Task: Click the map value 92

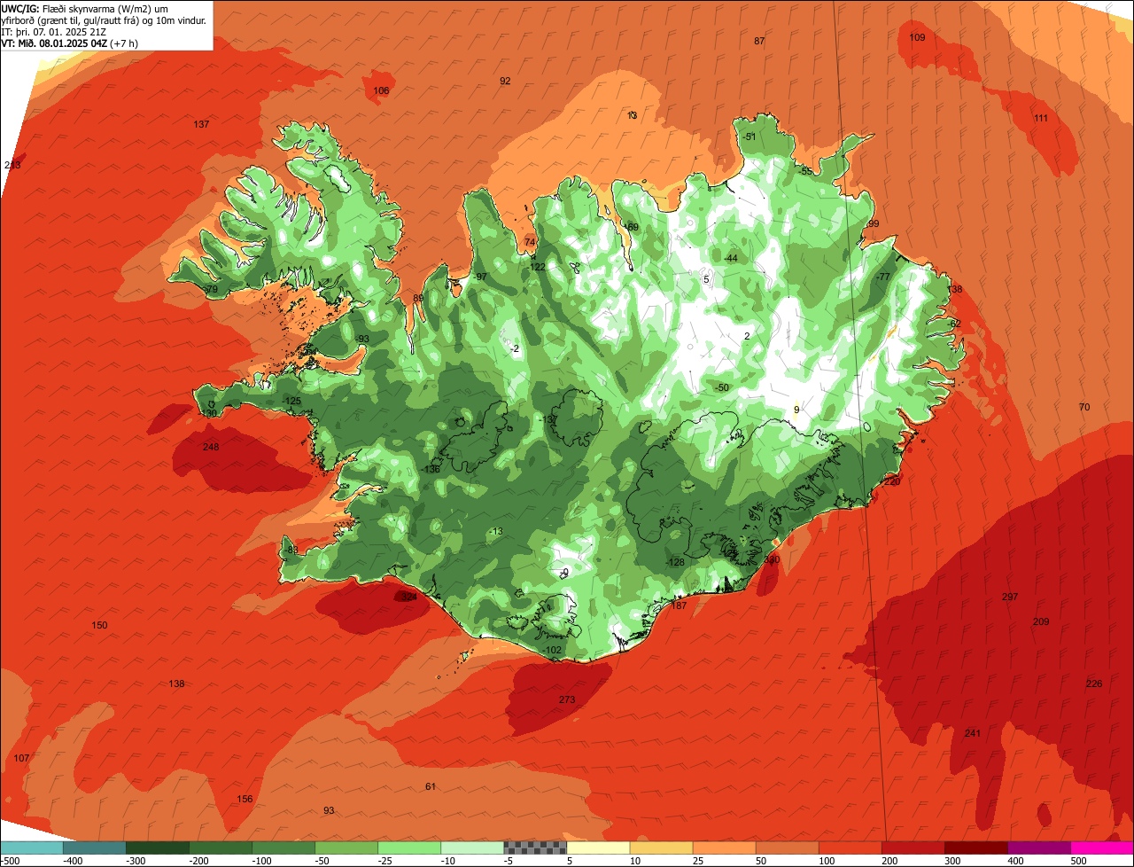Action: pyautogui.click(x=505, y=81)
